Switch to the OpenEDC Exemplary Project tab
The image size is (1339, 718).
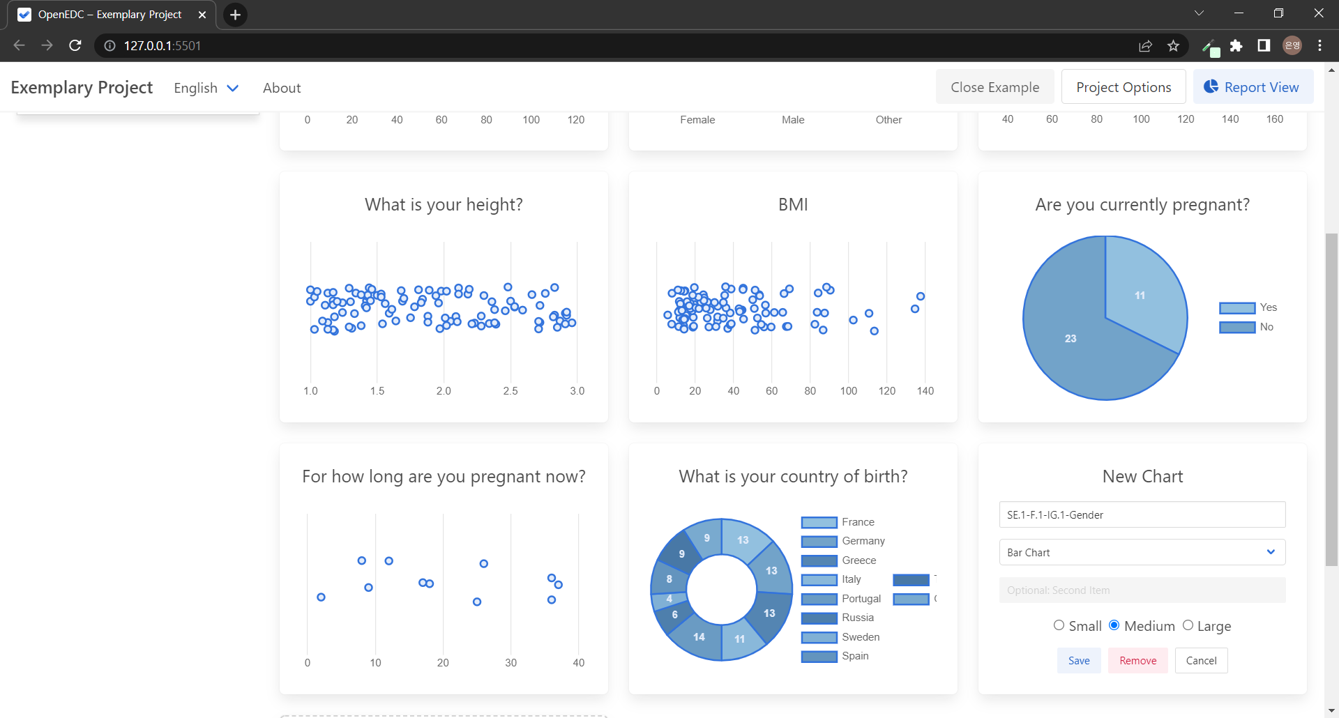click(x=112, y=15)
